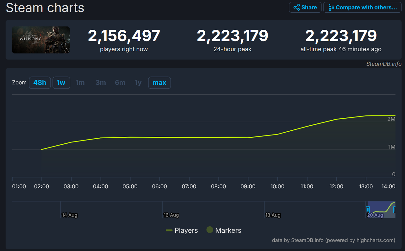The width and height of the screenshot is (405, 251).
Task: Click the 18 Aug navigator label
Action: 273,215
